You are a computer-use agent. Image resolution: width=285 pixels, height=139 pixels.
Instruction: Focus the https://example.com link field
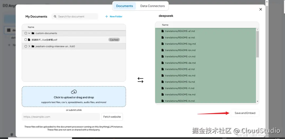(61, 117)
